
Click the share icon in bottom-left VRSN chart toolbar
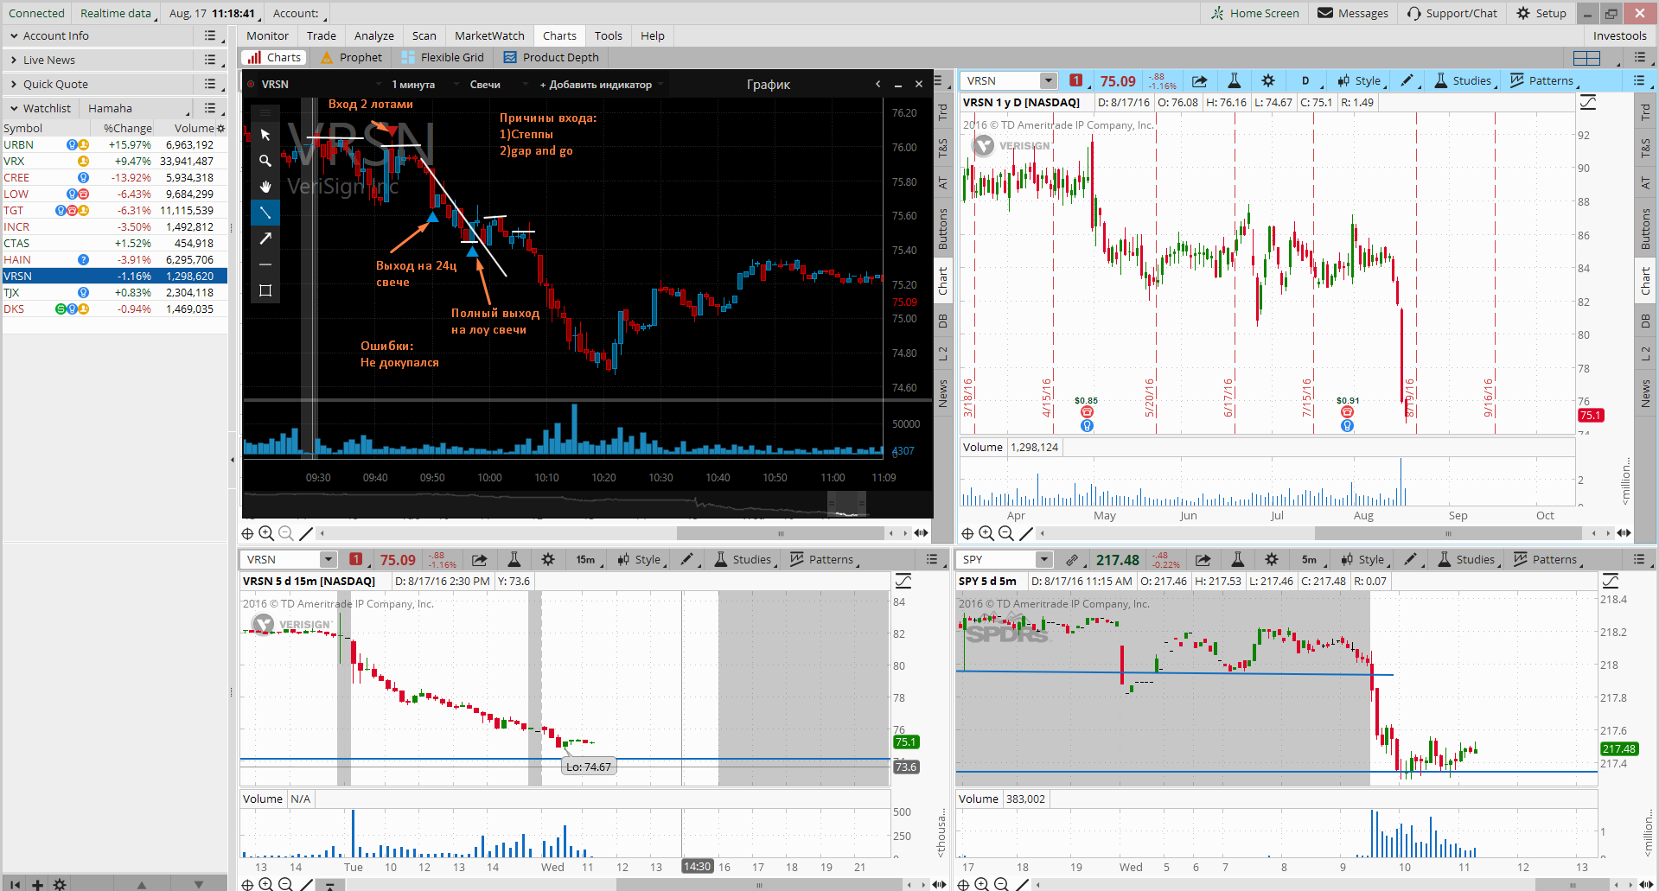coord(480,559)
